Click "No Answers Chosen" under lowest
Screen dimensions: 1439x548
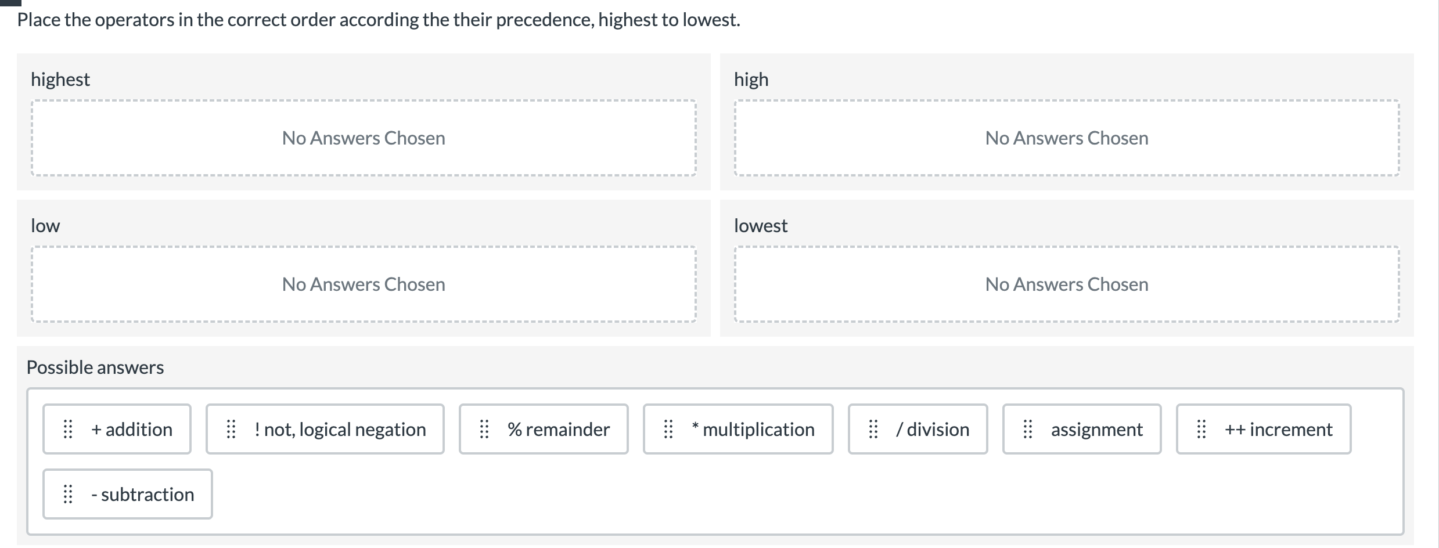1066,284
